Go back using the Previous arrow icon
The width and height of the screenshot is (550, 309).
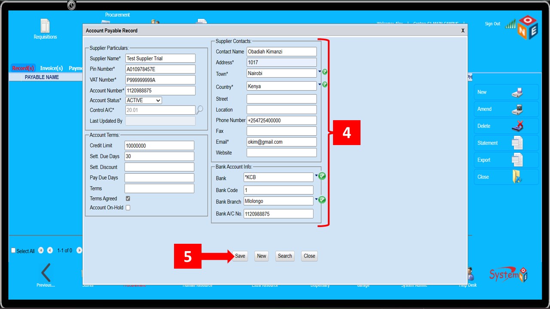tap(46, 273)
